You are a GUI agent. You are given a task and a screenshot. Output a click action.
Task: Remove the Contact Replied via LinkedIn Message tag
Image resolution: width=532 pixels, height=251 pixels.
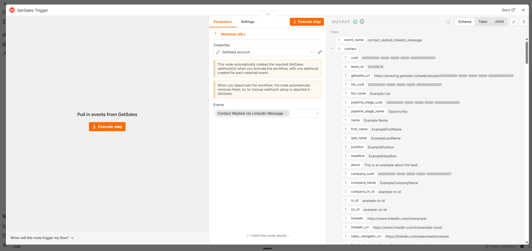[x=285, y=113]
